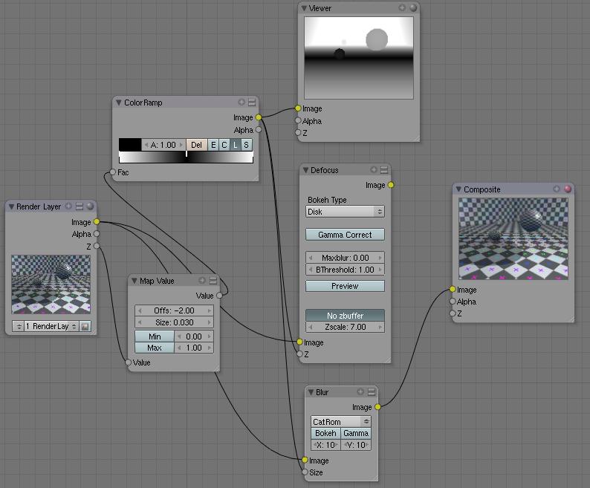Click the plus icon in Composite node header
Screen dimensions: 590x488
[x=557, y=189]
